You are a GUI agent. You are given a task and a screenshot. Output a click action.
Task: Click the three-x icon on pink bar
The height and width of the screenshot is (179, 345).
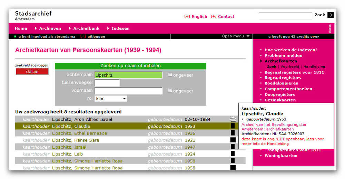pos(330,28)
